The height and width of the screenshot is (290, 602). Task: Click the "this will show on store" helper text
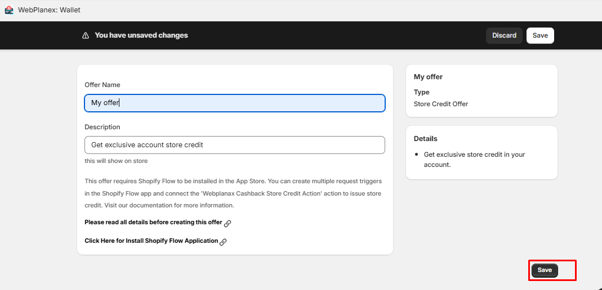click(x=116, y=161)
